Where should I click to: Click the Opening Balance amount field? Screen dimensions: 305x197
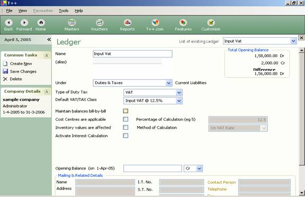[x=152, y=168]
